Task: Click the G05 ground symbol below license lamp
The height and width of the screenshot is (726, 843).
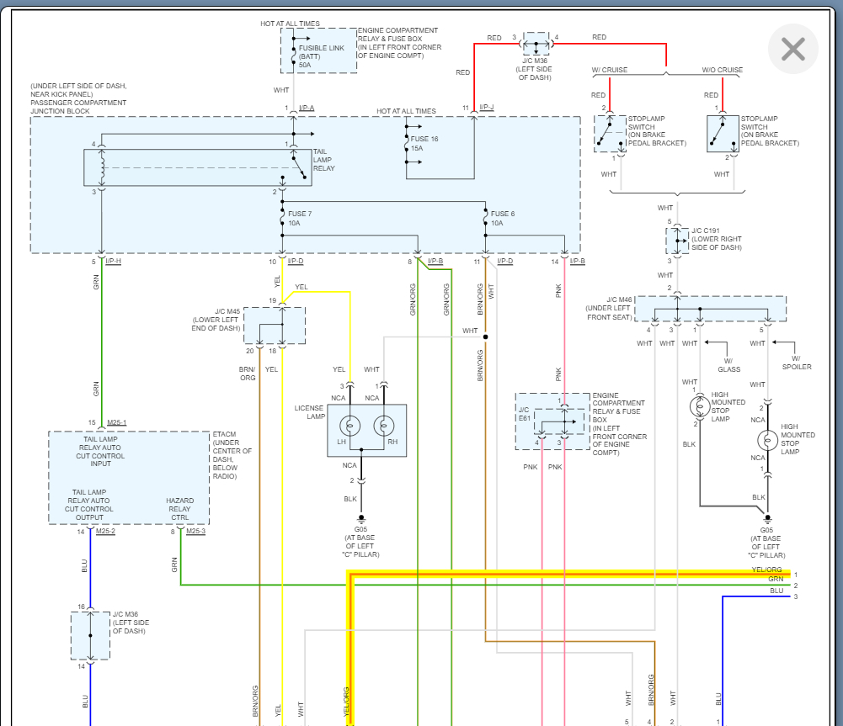Action: [x=362, y=517]
